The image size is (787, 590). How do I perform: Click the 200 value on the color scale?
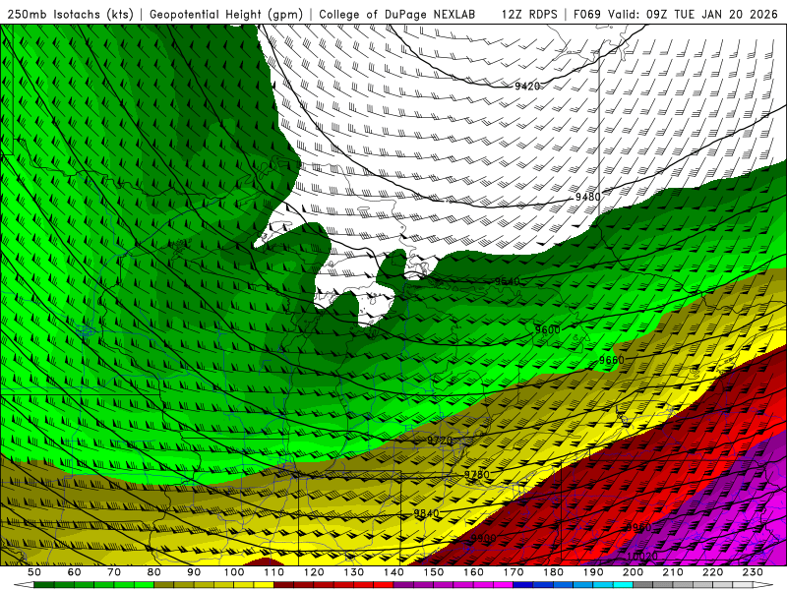coord(633,572)
